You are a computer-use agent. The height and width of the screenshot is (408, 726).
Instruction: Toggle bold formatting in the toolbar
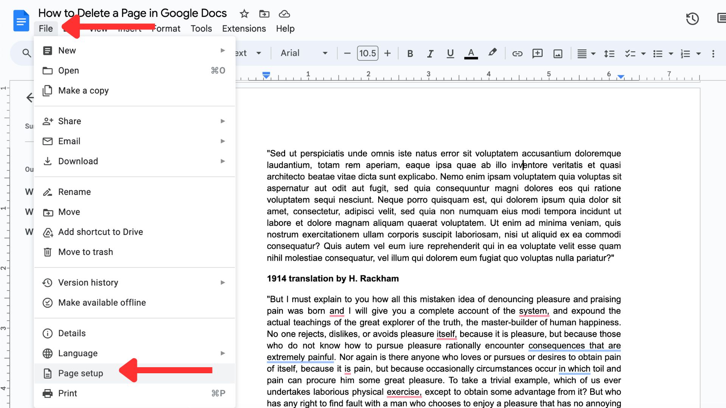coord(410,53)
